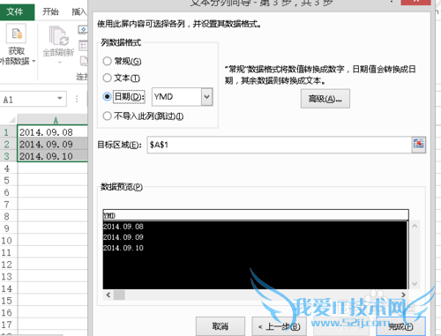Click column A header
This screenshot has height=336, width=441.
[x=53, y=120]
